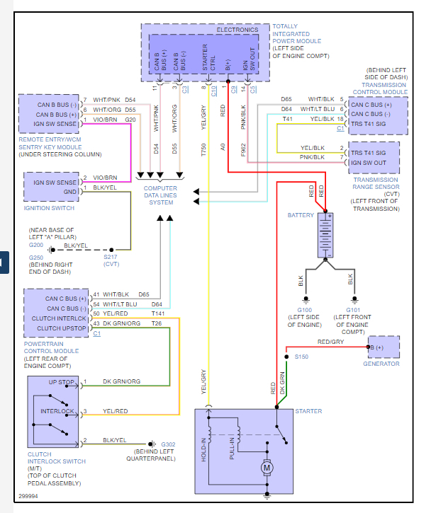Click Clutch Interlock Switch title
Screen dimensions: 448x513
click(x=57, y=458)
